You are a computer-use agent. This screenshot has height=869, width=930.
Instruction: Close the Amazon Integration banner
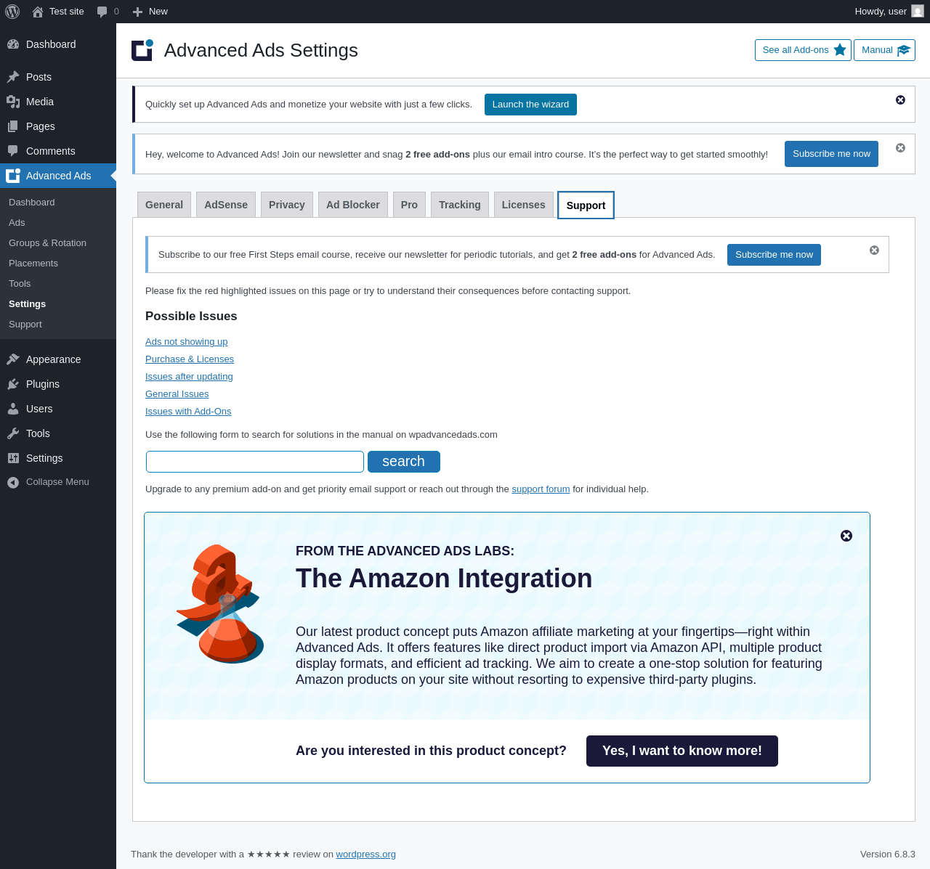[x=846, y=536]
